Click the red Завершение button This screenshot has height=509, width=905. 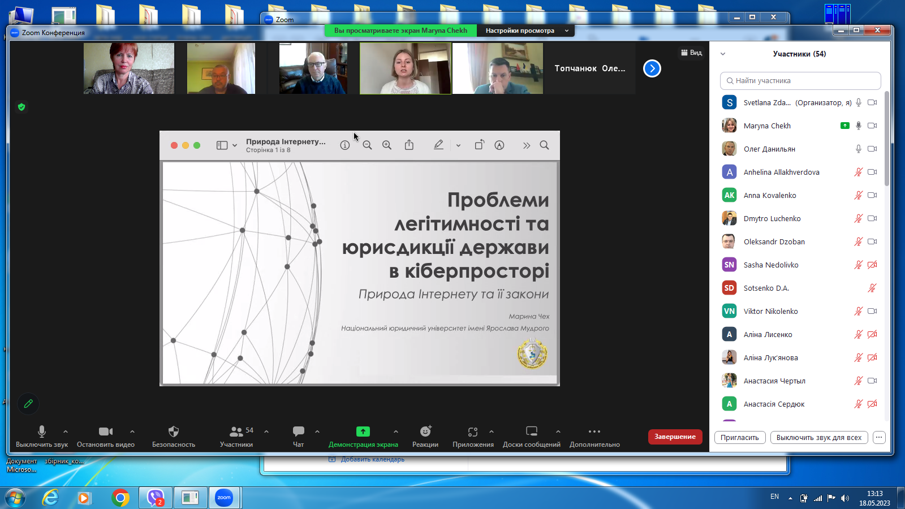pyautogui.click(x=675, y=437)
